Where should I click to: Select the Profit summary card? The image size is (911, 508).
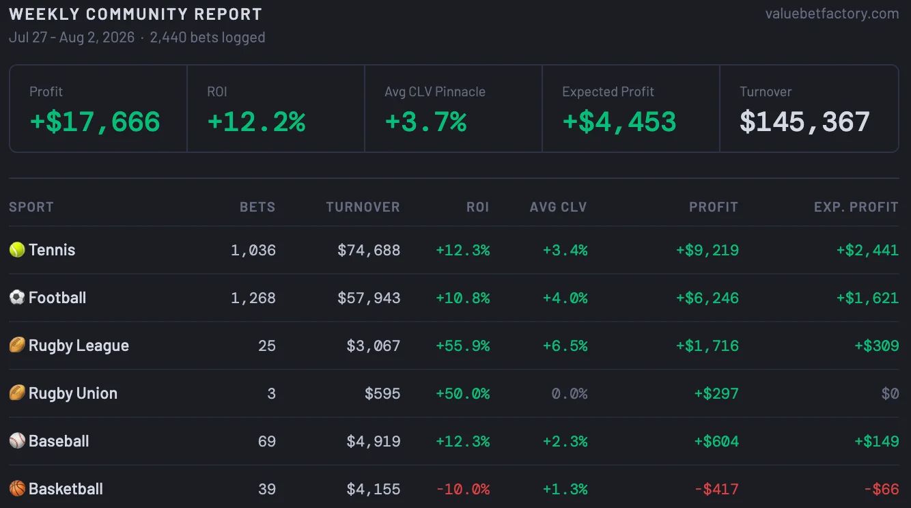point(98,109)
